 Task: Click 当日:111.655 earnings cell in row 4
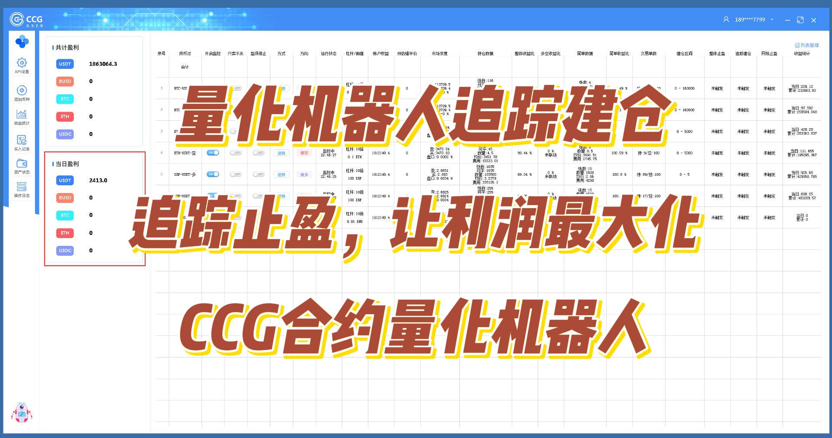click(x=802, y=153)
